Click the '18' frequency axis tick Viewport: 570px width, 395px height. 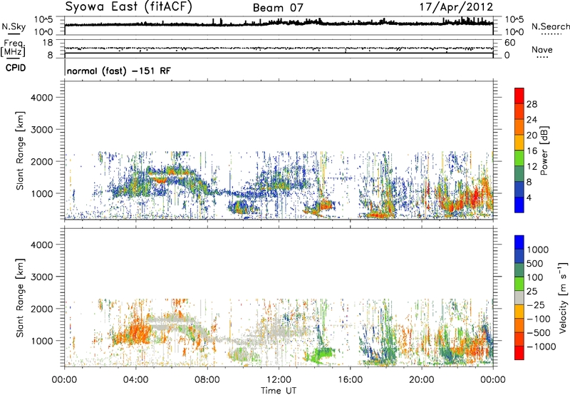(48, 43)
